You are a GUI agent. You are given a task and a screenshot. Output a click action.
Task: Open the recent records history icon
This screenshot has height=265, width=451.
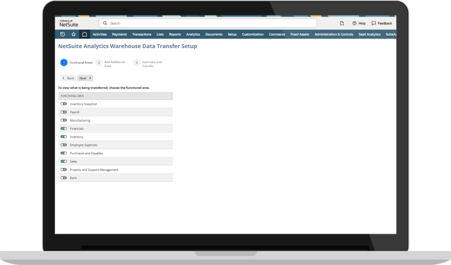point(62,35)
